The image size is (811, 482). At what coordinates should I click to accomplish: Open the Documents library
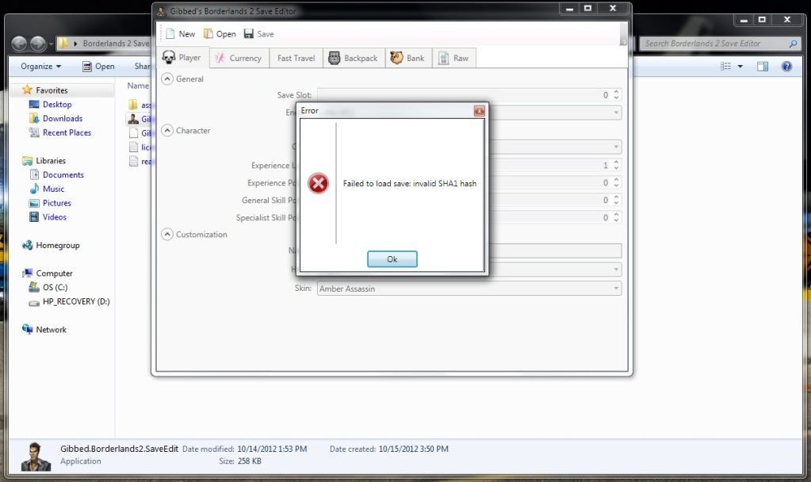(63, 174)
